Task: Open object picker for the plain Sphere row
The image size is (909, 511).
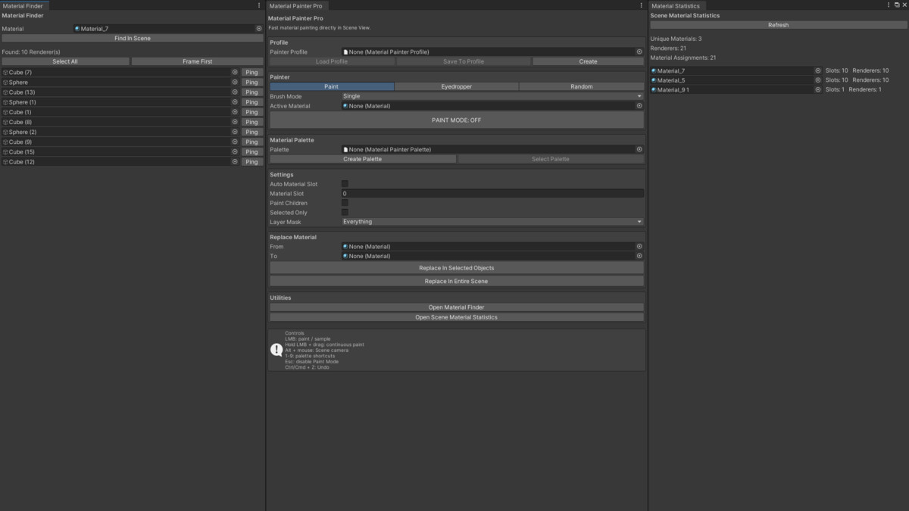Action: 235,83
